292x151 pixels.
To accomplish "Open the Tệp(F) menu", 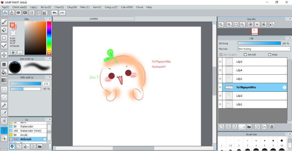I will (5, 7).
